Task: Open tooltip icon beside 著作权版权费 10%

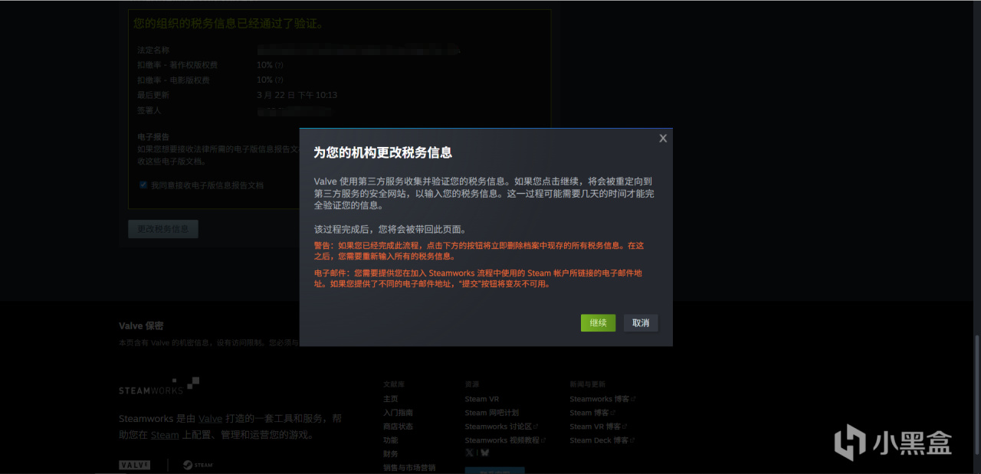Action: point(279,65)
